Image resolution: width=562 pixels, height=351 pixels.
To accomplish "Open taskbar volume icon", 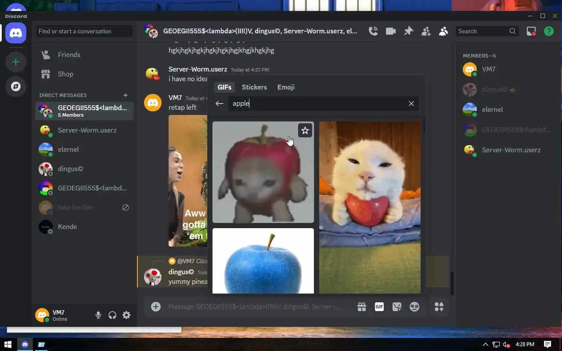I will [506, 344].
